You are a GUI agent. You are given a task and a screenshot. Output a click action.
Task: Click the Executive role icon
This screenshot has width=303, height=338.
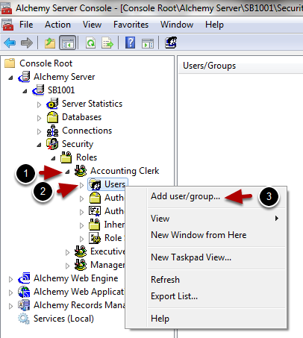click(81, 251)
